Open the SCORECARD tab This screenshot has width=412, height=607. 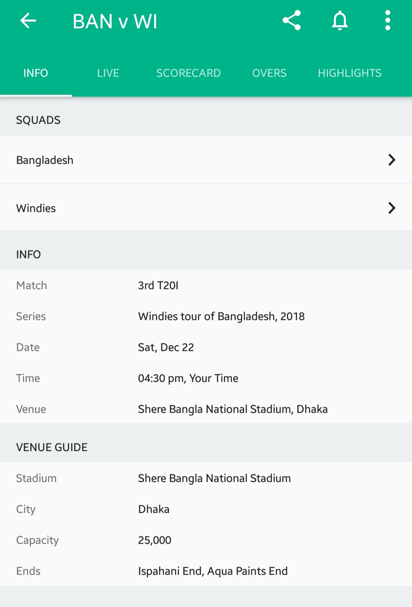(x=188, y=73)
